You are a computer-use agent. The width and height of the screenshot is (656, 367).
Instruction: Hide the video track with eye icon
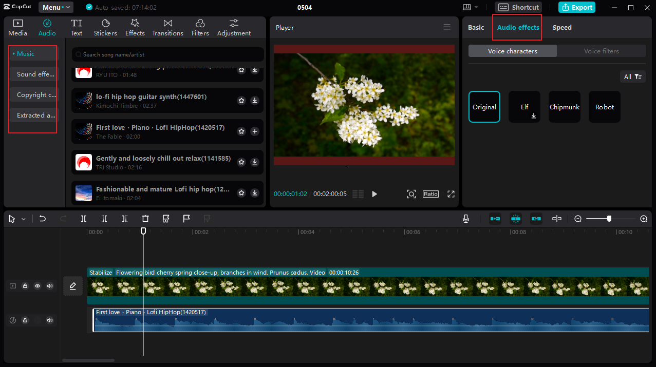coord(38,286)
